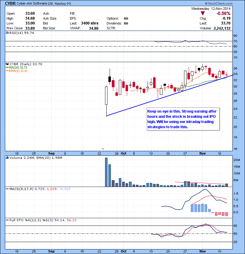Select the MACD(8,17,9) legend line marker
The image size is (245, 254).
tap(7, 189)
